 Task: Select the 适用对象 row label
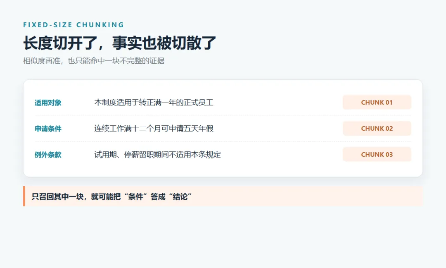tap(48, 103)
